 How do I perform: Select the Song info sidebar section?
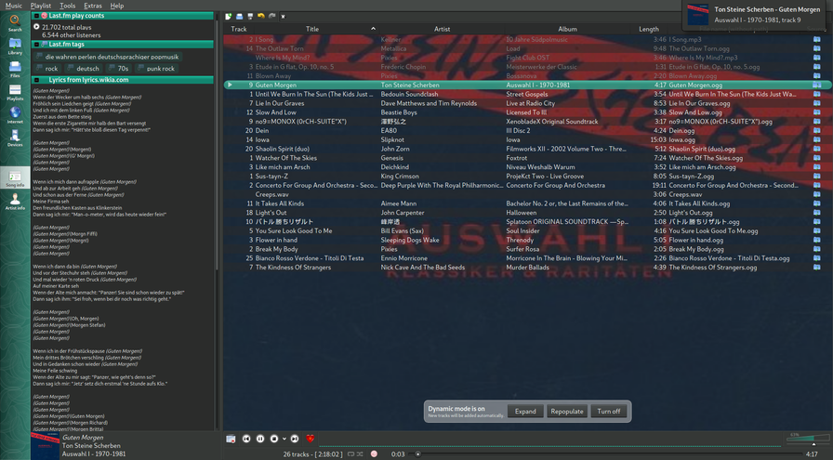coord(15,177)
